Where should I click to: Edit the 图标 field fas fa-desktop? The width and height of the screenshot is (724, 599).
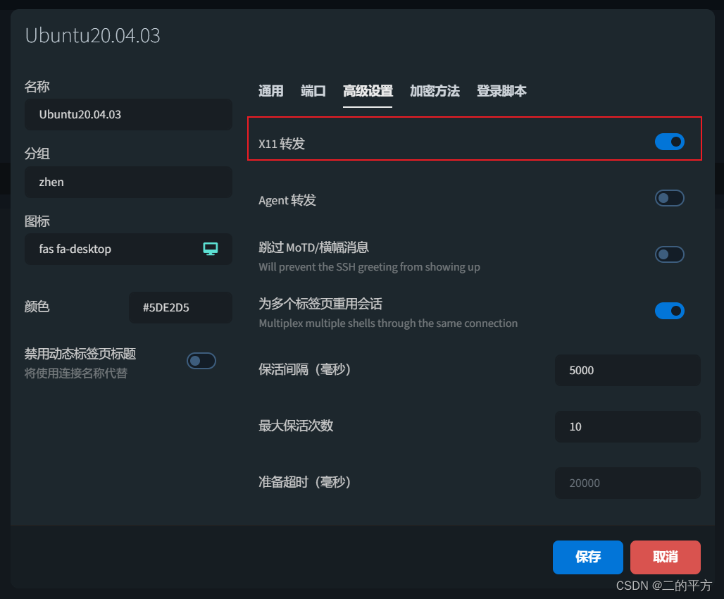click(x=128, y=249)
